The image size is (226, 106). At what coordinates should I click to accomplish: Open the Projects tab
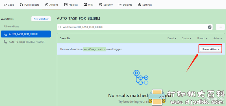pyautogui.click(x=71, y=5)
